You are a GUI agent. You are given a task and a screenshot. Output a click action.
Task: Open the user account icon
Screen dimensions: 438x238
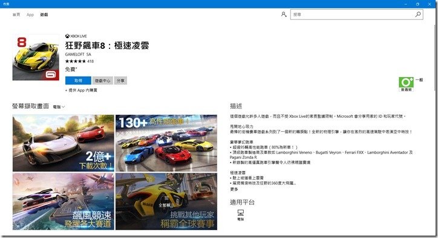284,14
